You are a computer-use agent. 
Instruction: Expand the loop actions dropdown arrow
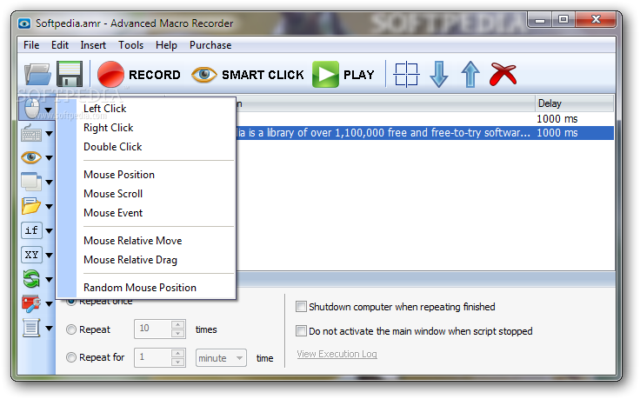pos(49,279)
